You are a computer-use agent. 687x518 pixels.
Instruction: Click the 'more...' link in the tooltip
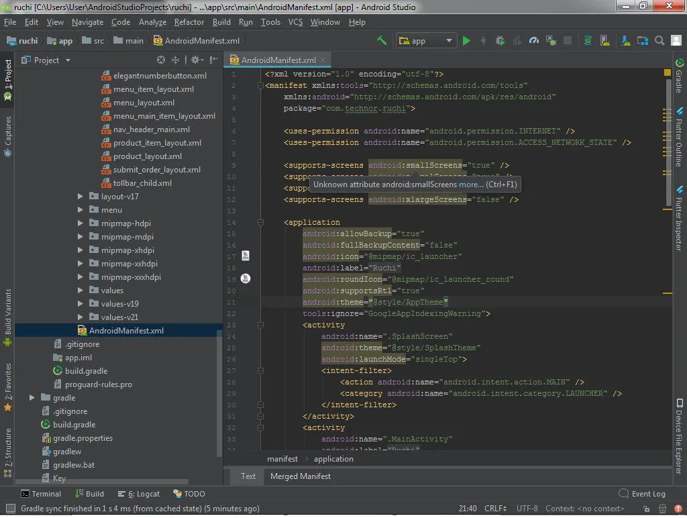coord(470,185)
